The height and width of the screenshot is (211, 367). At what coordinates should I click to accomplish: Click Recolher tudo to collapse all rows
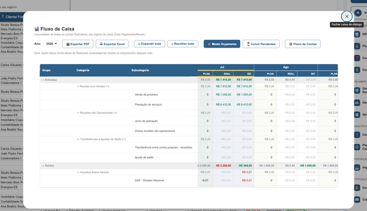coord(183,44)
